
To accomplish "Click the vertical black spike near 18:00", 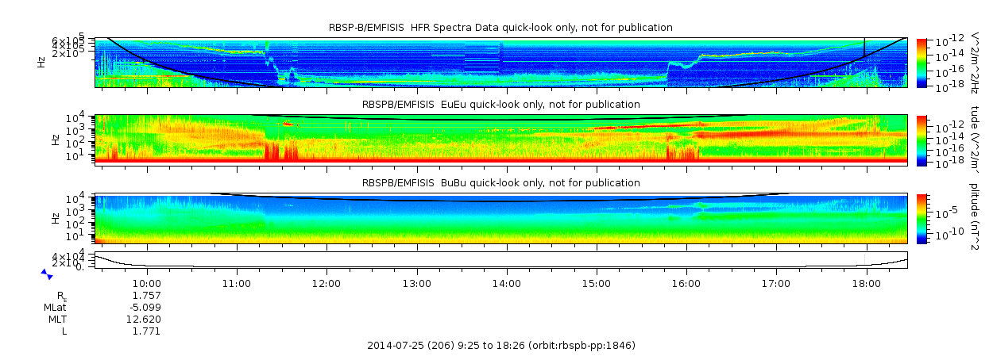I will [864, 48].
